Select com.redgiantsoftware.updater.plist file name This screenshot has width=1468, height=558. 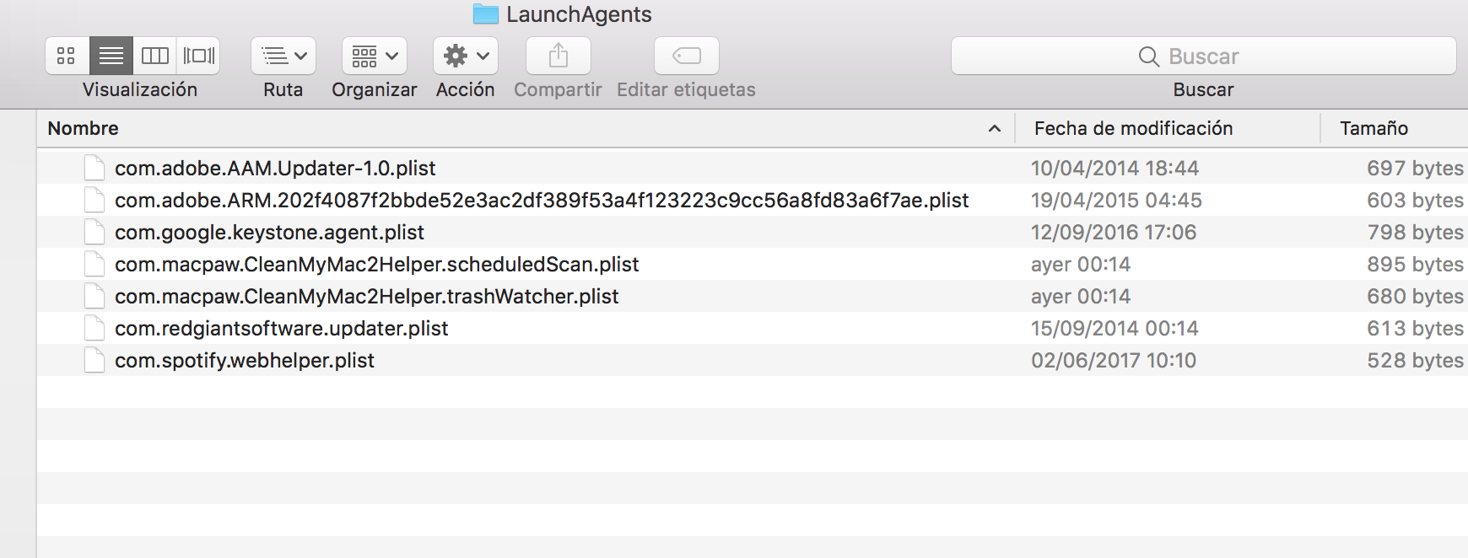tap(281, 328)
